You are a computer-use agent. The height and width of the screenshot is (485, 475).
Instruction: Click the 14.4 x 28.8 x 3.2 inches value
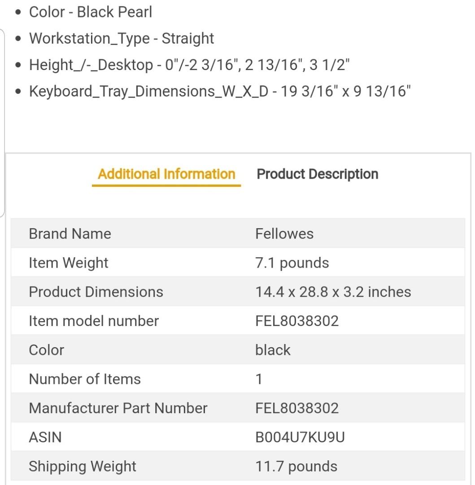pyautogui.click(x=333, y=292)
